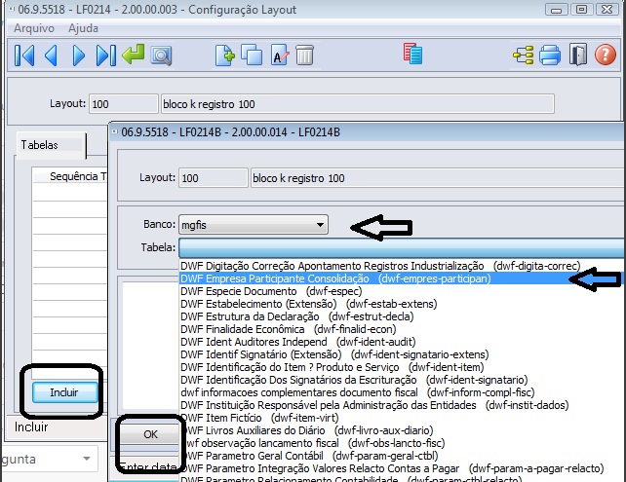Jump to last record icon
Image resolution: width=626 pixels, height=482 pixels.
point(106,56)
